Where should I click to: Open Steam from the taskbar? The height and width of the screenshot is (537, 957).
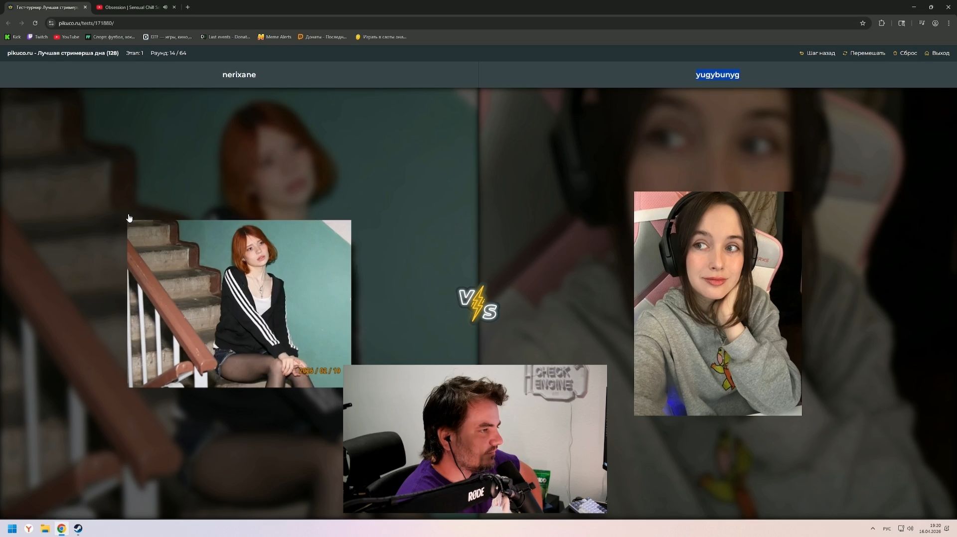tap(78, 529)
